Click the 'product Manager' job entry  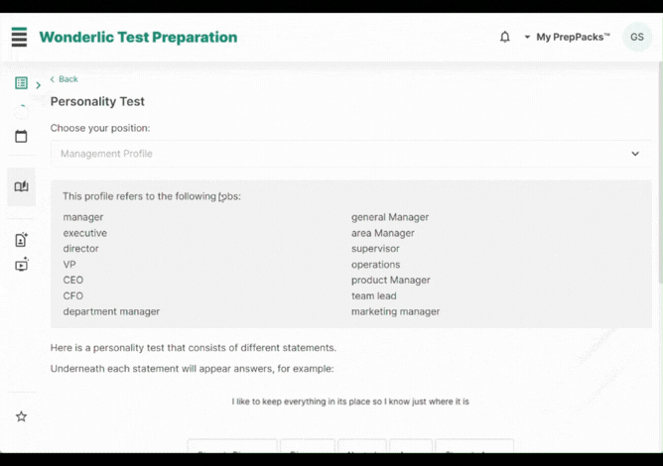click(x=391, y=281)
